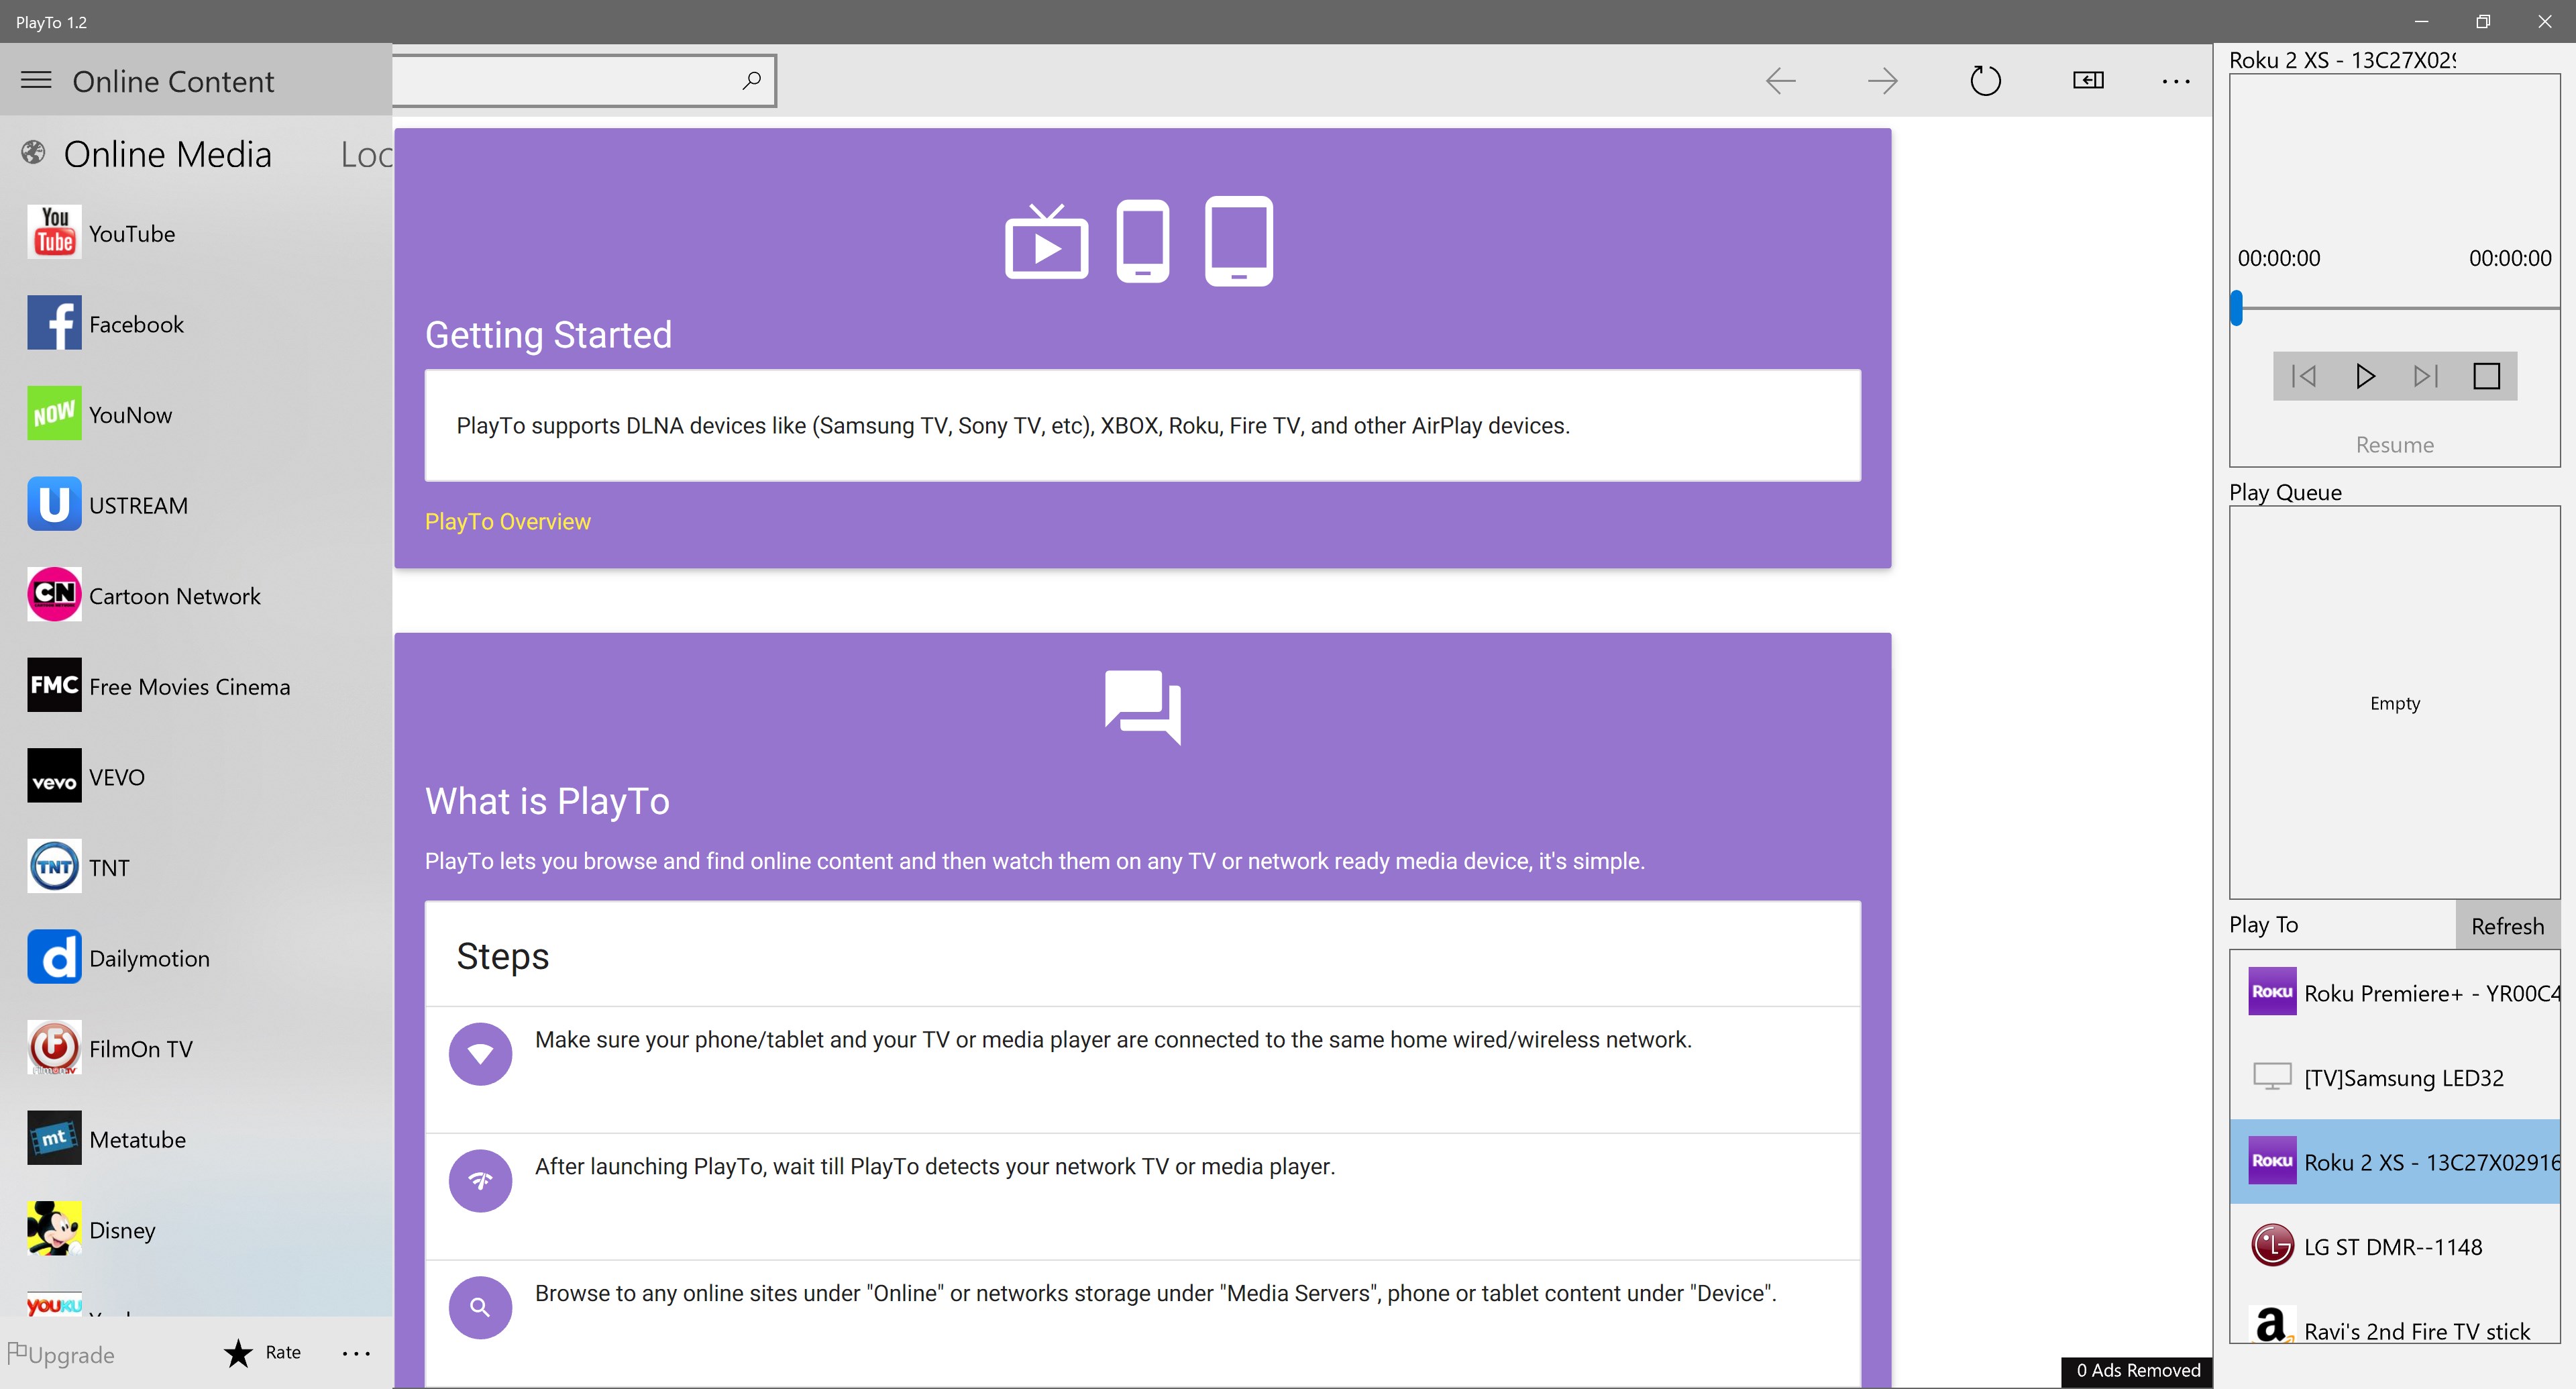Go back with the left arrow
This screenshot has width=2576, height=1389.
click(x=1780, y=80)
